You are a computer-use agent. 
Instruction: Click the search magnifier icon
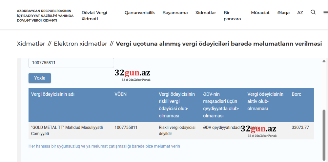coord(313,12)
